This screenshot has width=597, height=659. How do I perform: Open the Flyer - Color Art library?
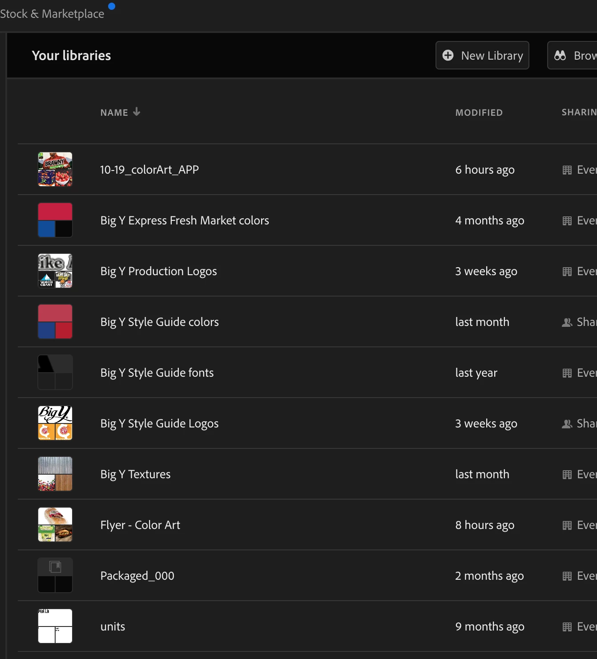pyautogui.click(x=140, y=525)
